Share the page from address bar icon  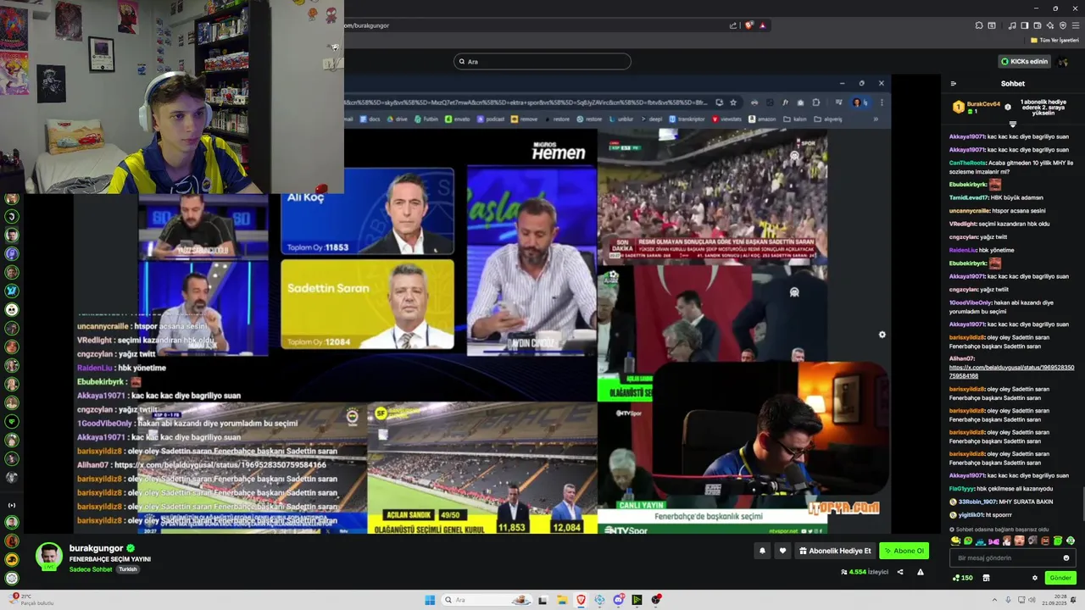(x=733, y=25)
